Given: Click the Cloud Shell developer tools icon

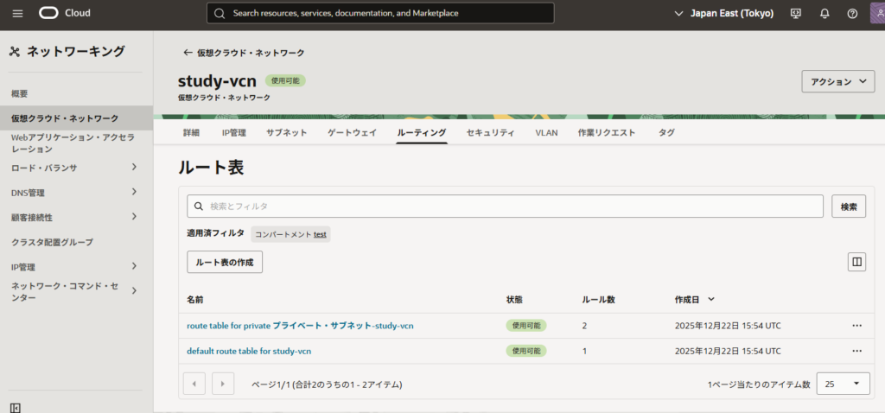Looking at the screenshot, I should [x=796, y=13].
